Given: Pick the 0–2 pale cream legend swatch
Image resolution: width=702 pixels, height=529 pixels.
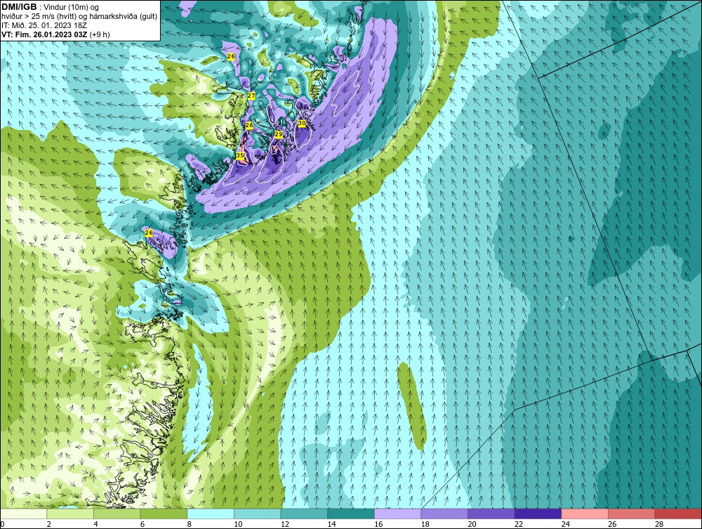Looking at the screenshot, I should [23, 514].
